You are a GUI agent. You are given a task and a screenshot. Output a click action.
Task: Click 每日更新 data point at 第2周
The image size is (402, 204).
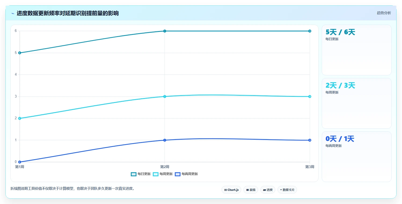(x=165, y=31)
